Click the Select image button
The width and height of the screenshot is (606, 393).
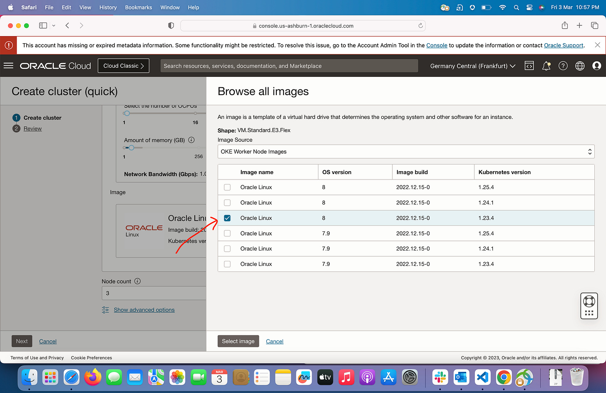coord(238,341)
